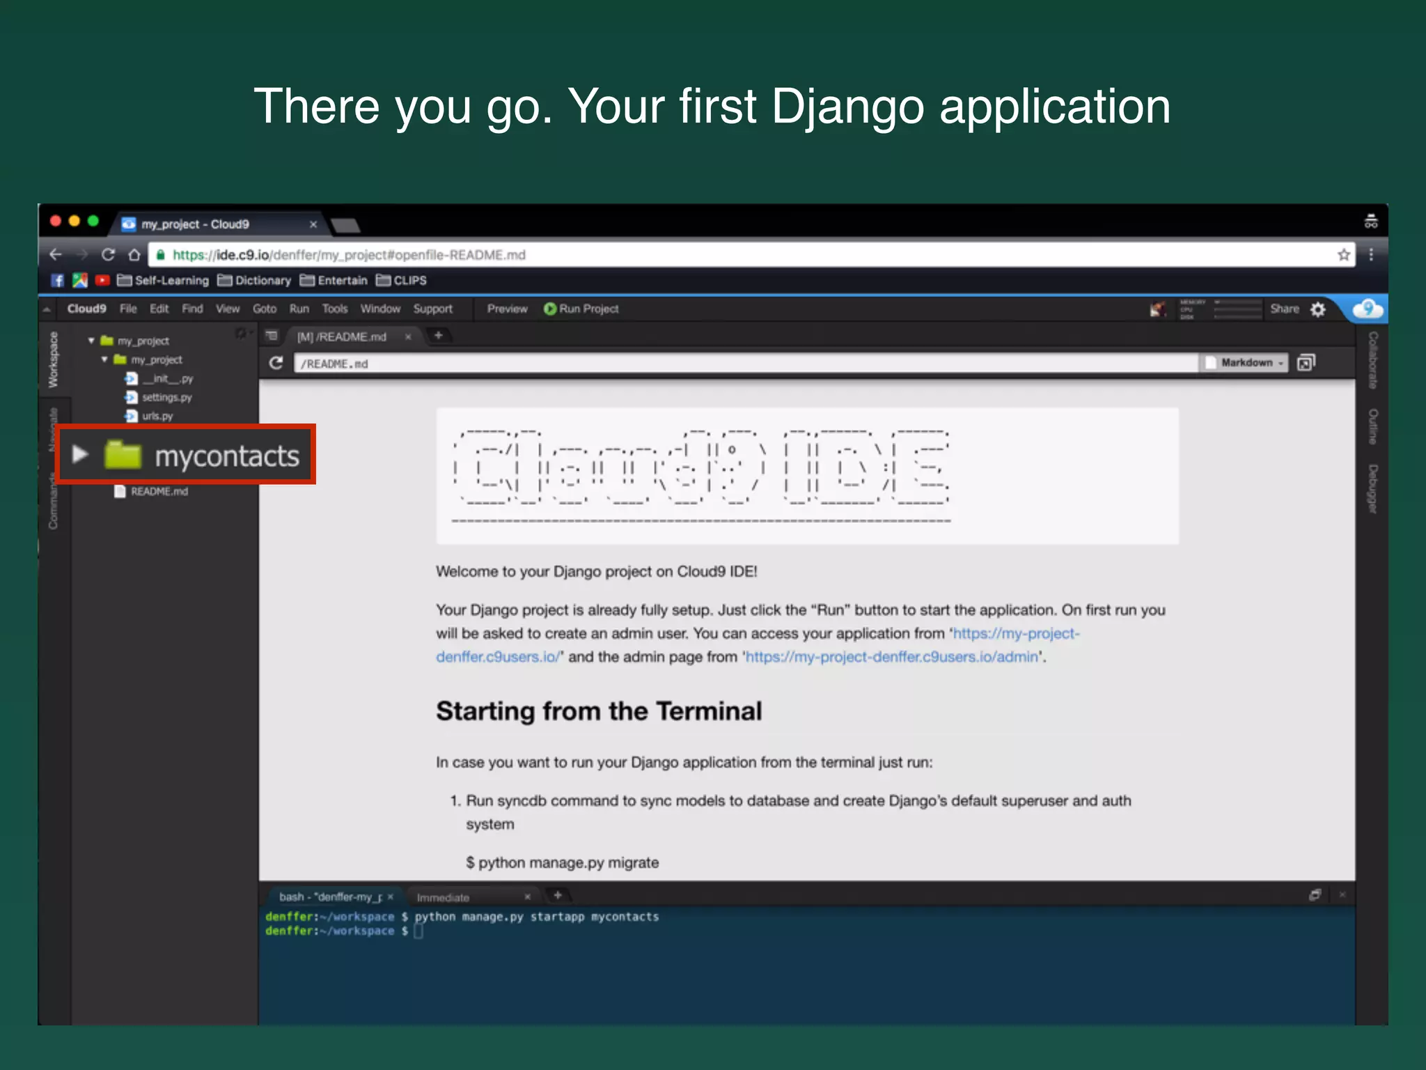Click the Share button
1426x1070 pixels.
click(x=1284, y=309)
